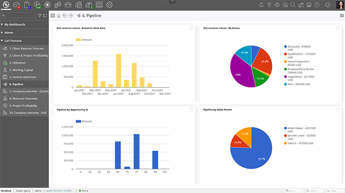Open the briefcase module icon

tap(68, 5)
